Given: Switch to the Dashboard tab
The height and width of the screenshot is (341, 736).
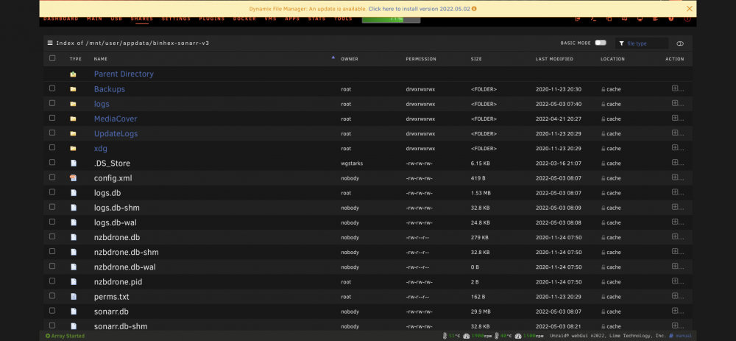Looking at the screenshot, I should pos(60,19).
